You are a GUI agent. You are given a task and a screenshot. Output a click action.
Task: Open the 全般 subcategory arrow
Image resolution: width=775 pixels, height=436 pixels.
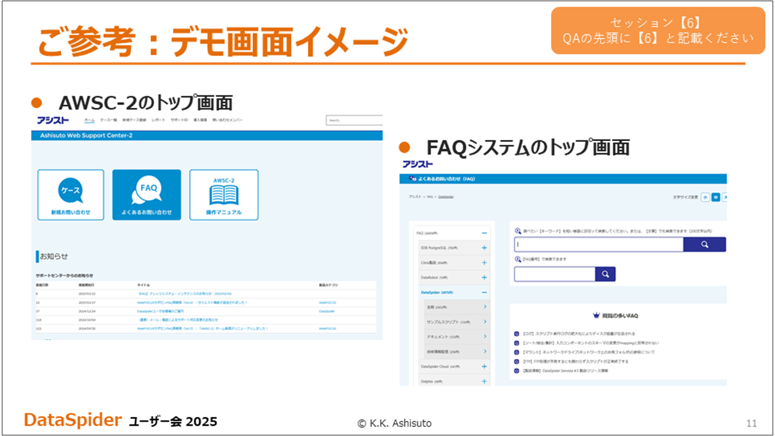click(486, 307)
